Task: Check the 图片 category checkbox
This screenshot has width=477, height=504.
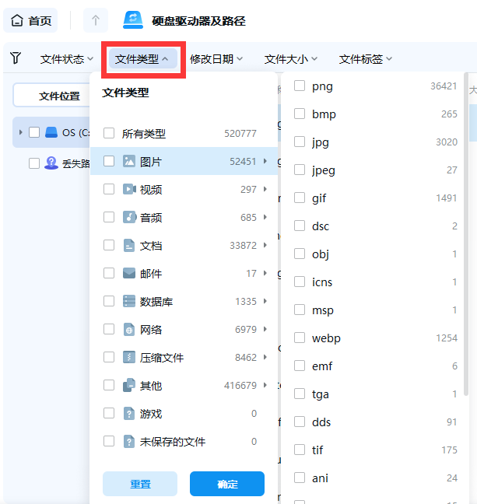Action: (109, 161)
